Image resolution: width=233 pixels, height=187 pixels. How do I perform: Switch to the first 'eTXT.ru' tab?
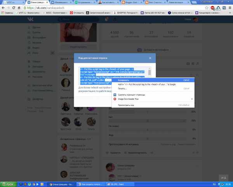pyautogui.click(x=13, y=2)
